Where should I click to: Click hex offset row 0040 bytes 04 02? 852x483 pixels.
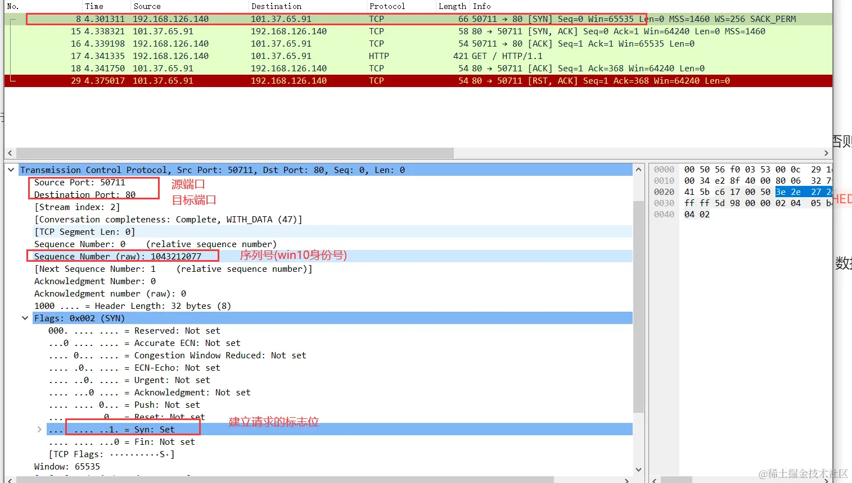(697, 214)
